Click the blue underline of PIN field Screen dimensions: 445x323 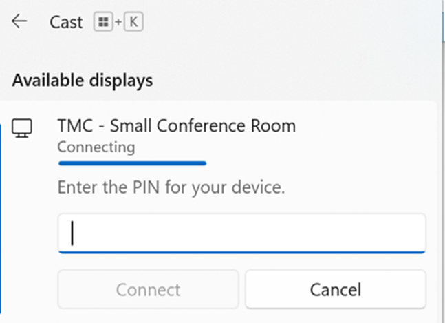tap(242, 252)
